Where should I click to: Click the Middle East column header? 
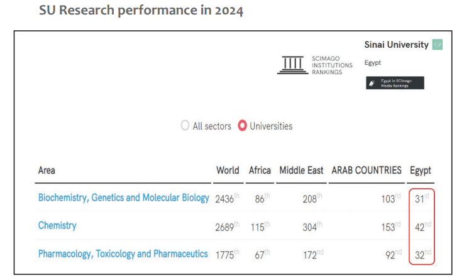pos(301,171)
